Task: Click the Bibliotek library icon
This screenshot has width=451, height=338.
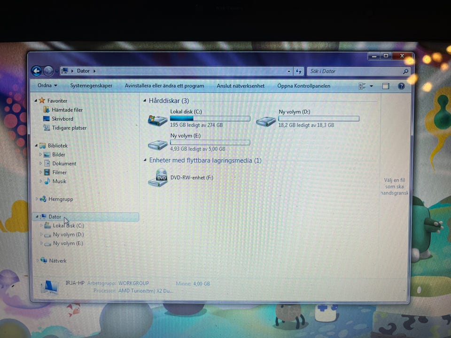Action: 43,146
